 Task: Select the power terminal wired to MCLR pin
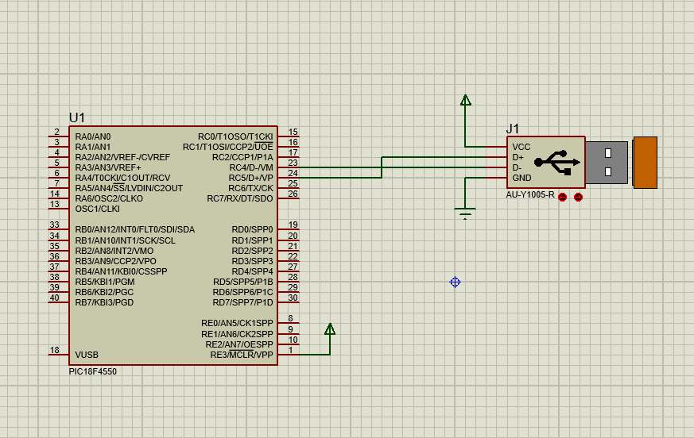(330, 329)
